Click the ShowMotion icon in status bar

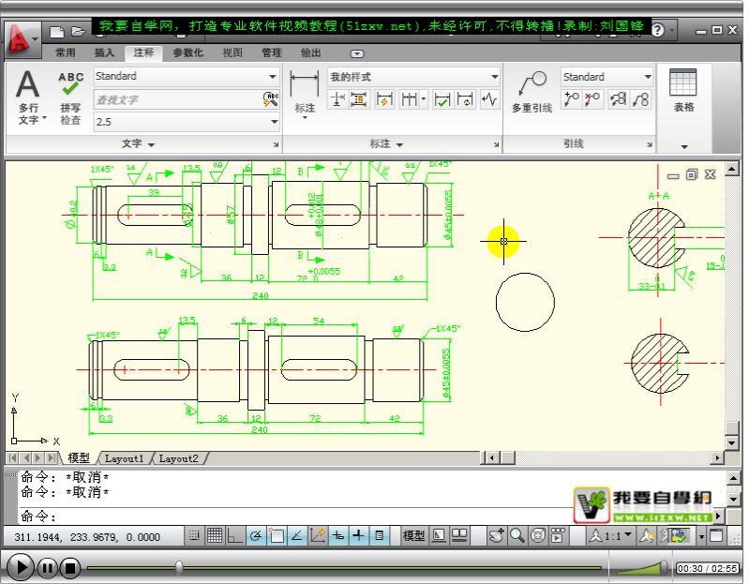click(x=558, y=536)
